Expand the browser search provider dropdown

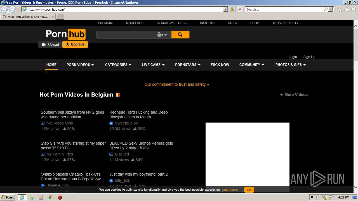tap(331, 9)
